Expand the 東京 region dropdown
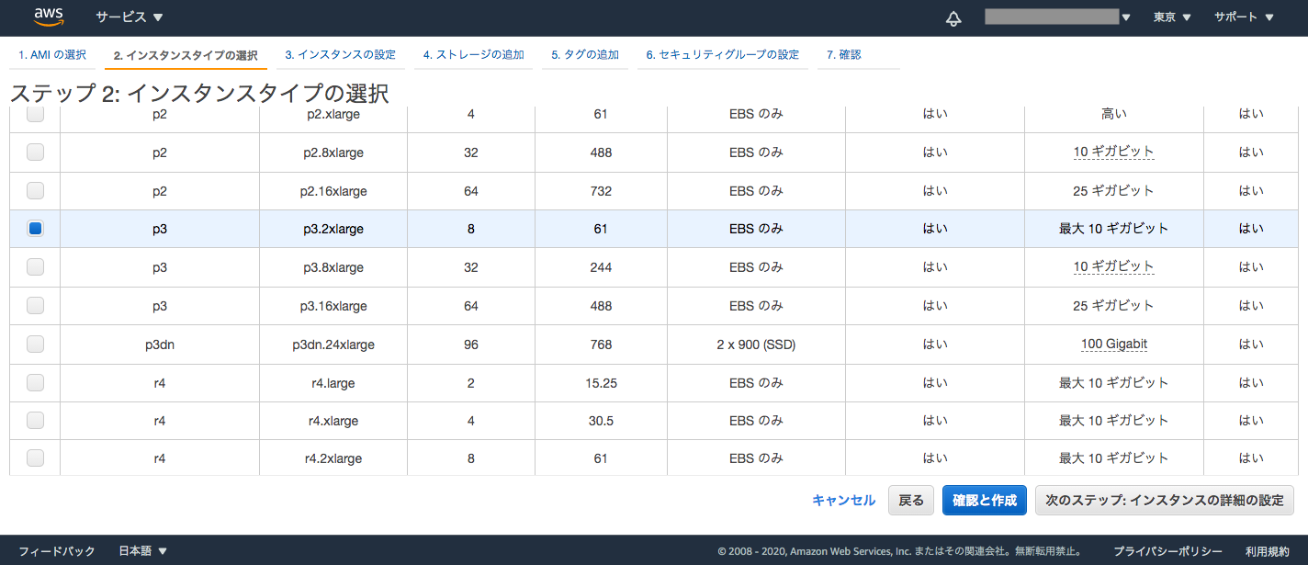Screen dimensions: 1308x565 coord(1172,17)
